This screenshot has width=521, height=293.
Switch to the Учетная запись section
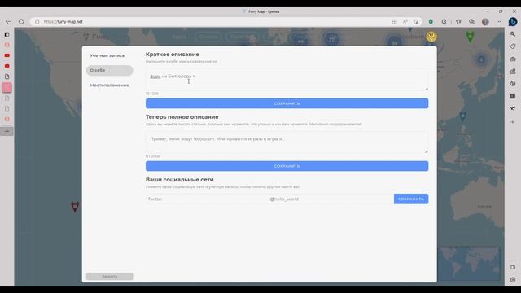pyautogui.click(x=107, y=55)
